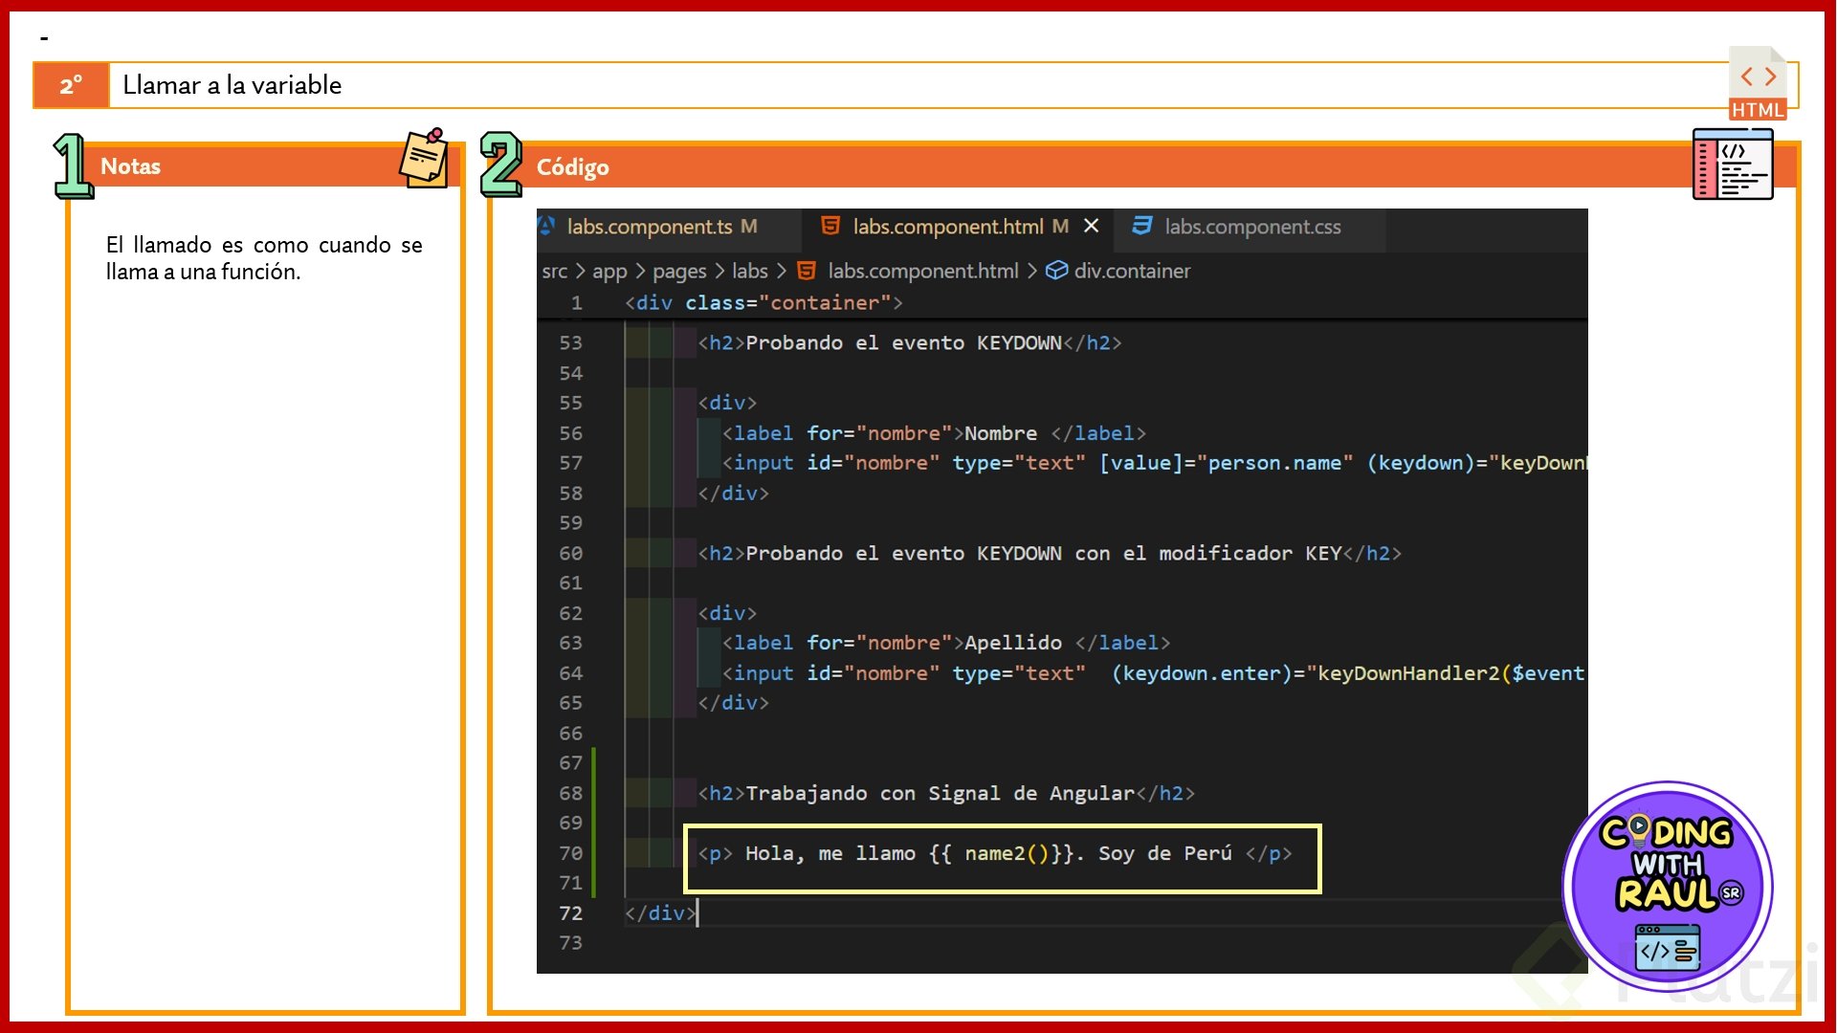Viewport: 1837px width, 1033px height.
Task: Click the large number 2 badge by Código
Action: click(x=500, y=164)
